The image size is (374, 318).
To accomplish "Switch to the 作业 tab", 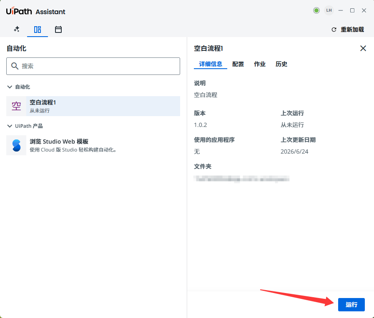I will point(260,64).
